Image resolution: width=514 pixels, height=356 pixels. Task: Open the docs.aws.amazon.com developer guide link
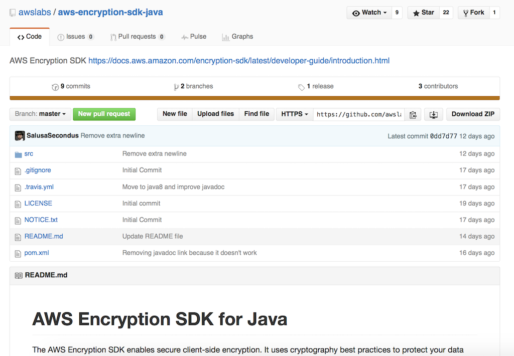(x=239, y=61)
